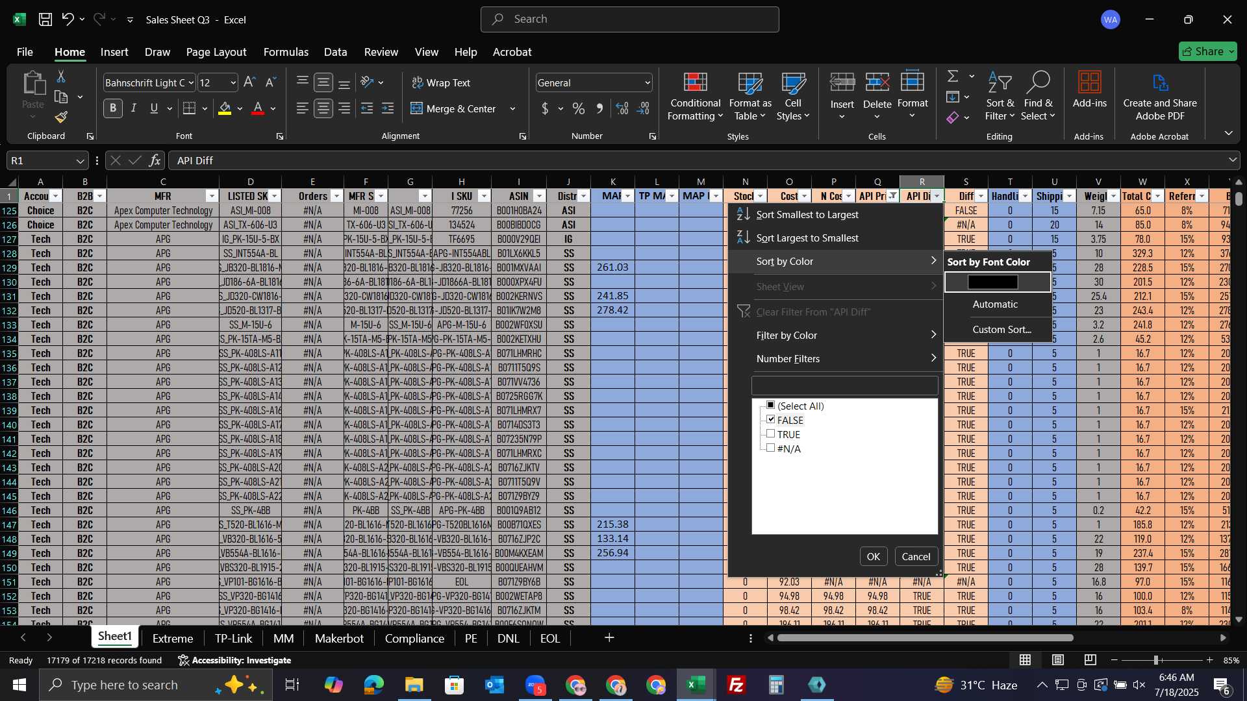Check the #N/A filter checkbox
Viewport: 1247px width, 701px height.
point(771,448)
